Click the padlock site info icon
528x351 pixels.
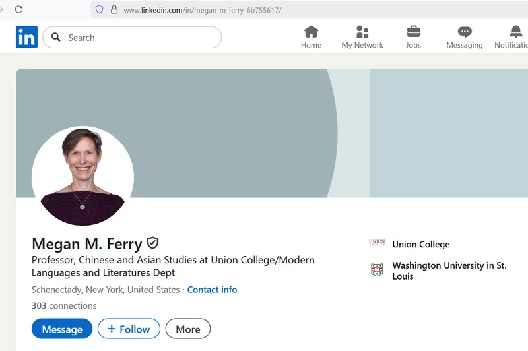pyautogui.click(x=114, y=9)
